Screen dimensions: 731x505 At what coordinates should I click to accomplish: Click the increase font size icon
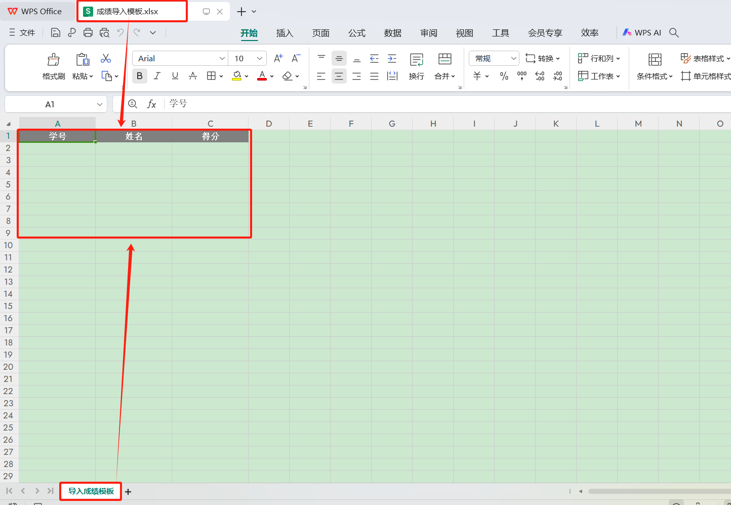tap(278, 58)
